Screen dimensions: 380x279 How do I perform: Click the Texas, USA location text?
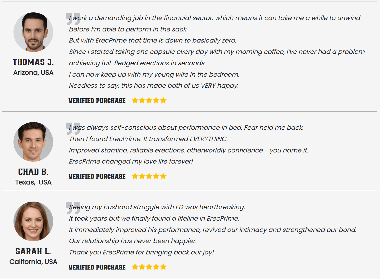pyautogui.click(x=33, y=182)
